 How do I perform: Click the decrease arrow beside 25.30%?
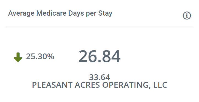[18, 57]
